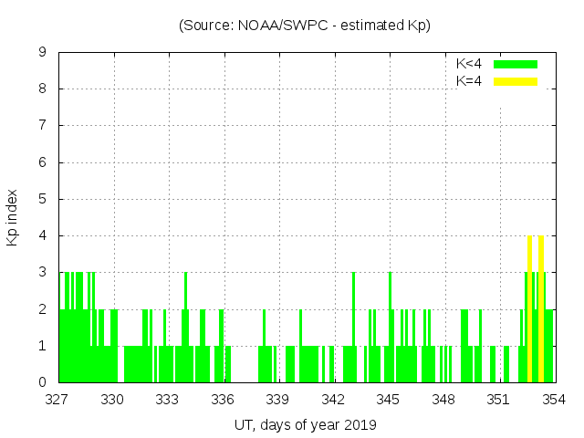Click the first yellow Kp=4 bar
The width and height of the screenshot is (584, 438).
point(530,310)
